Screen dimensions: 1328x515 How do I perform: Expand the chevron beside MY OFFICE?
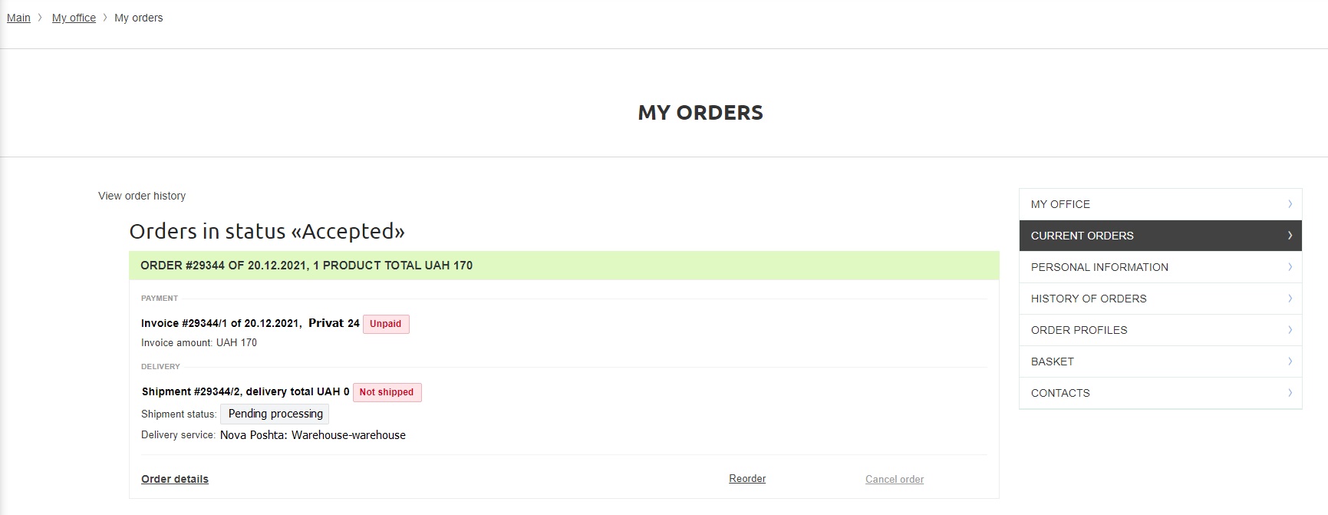pyautogui.click(x=1290, y=204)
